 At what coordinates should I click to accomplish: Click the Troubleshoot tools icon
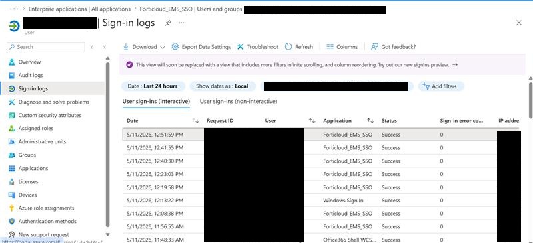[x=241, y=47]
